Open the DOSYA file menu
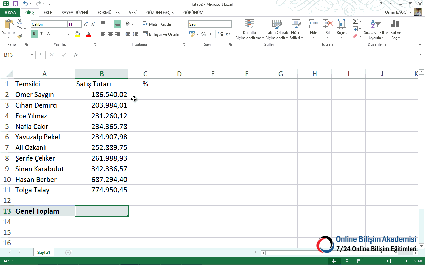425x265 pixels. [x=10, y=13]
